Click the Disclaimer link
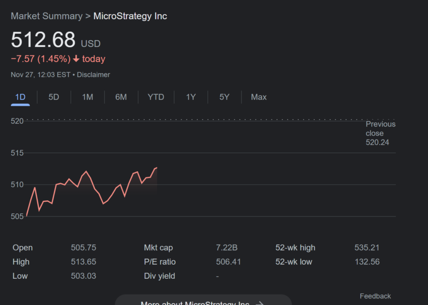The width and height of the screenshot is (428, 305). pyautogui.click(x=93, y=75)
